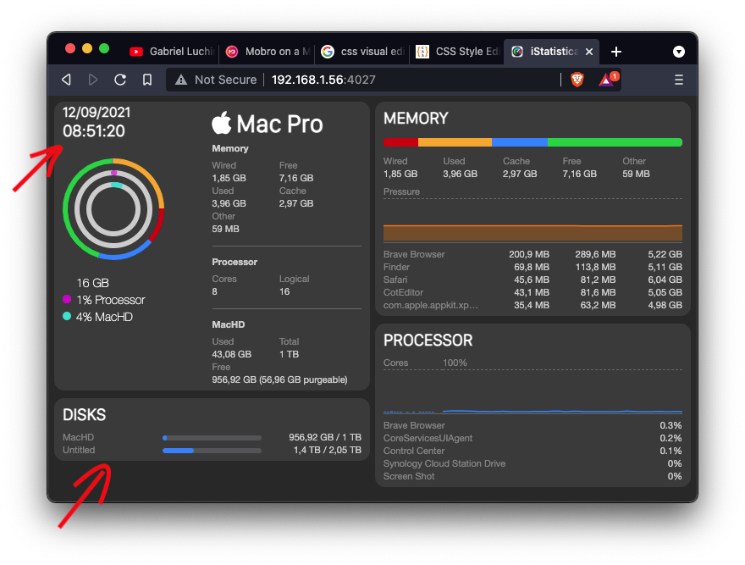
Task: Click the MacHD disk usage bar
Action: pos(212,438)
